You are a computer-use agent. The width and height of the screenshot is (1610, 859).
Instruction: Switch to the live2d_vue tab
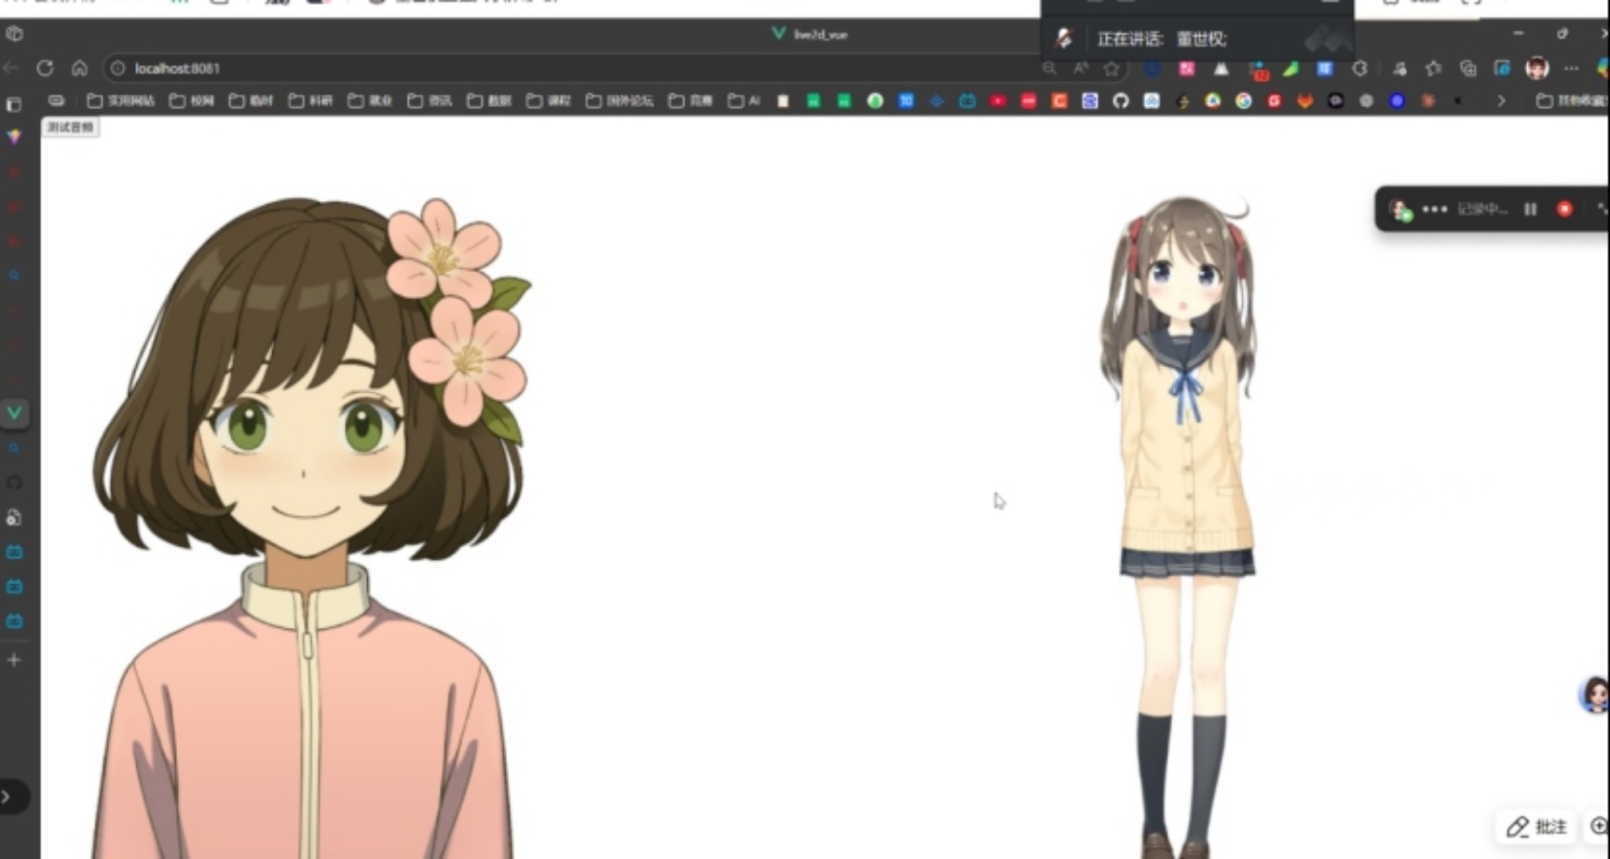coord(810,34)
